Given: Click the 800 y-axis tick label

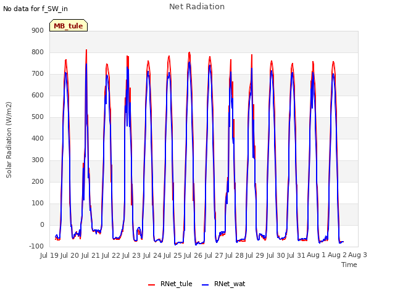Looking at the screenshot, I should coord(38,52).
